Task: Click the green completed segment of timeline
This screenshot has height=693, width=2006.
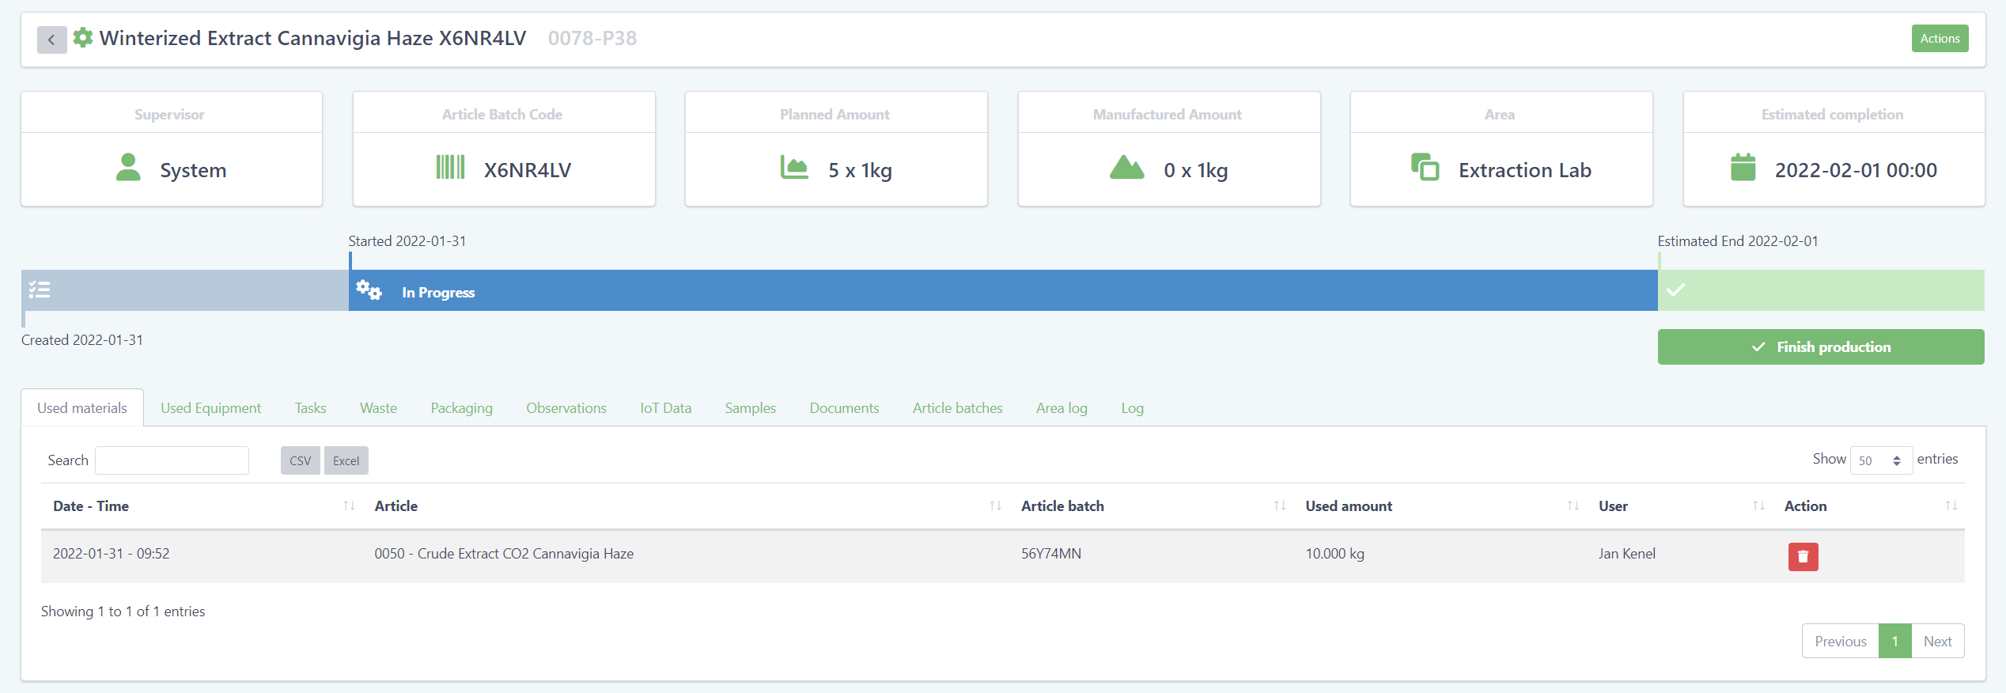Action: pyautogui.click(x=1820, y=290)
